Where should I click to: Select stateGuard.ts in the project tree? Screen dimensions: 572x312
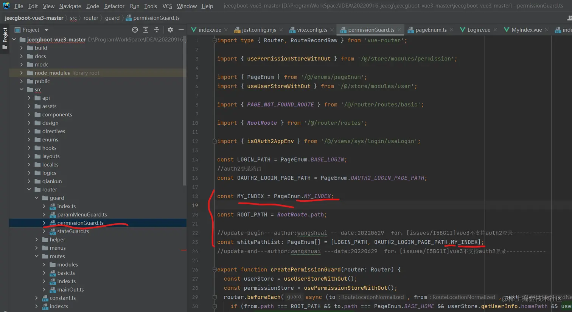(73, 231)
